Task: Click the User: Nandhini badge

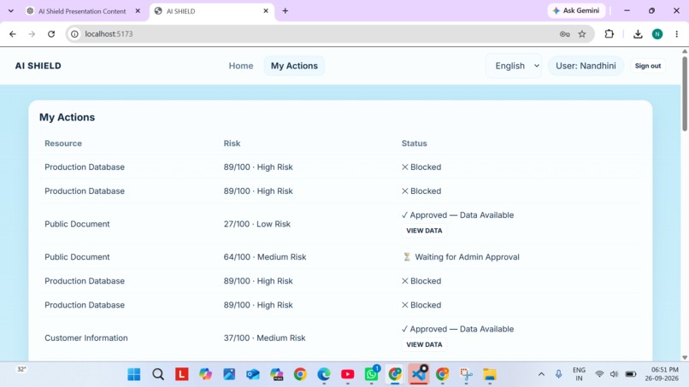Action: pos(586,66)
